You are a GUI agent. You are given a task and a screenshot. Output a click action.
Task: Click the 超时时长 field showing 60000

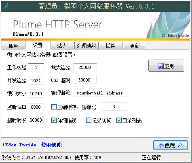coord(36,120)
